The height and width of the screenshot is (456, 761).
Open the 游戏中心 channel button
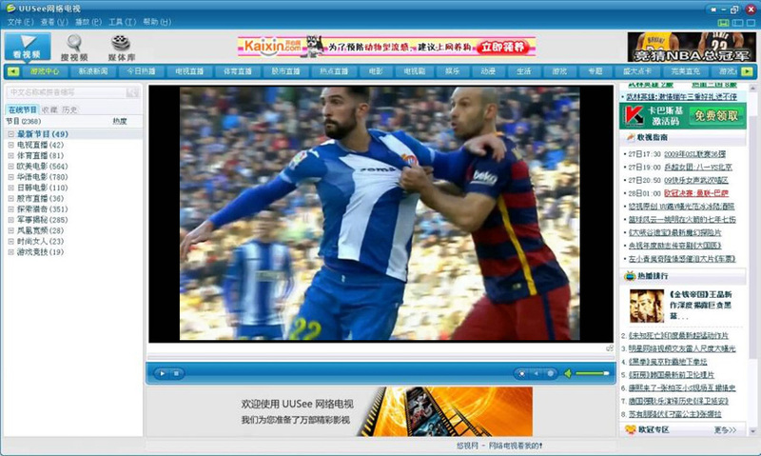(45, 71)
